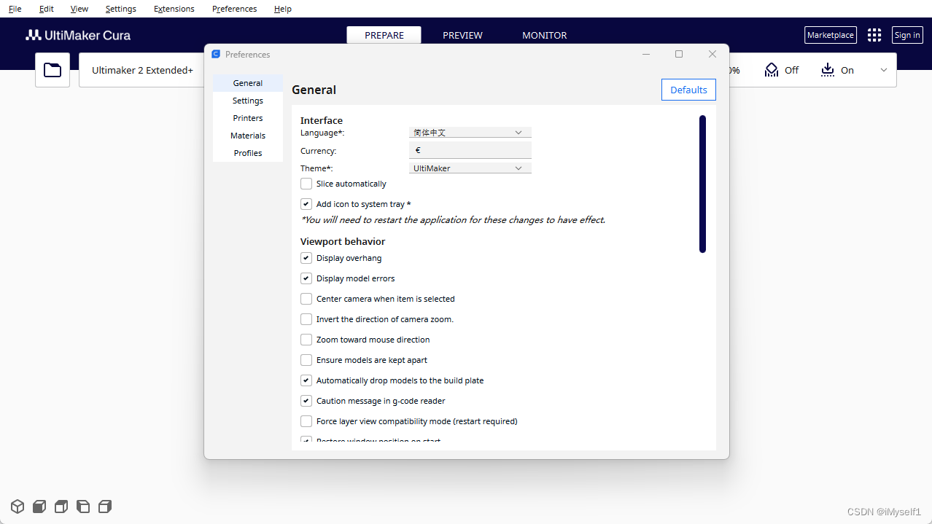Open the application switcher grid icon
This screenshot has width=932, height=524.
(874, 35)
